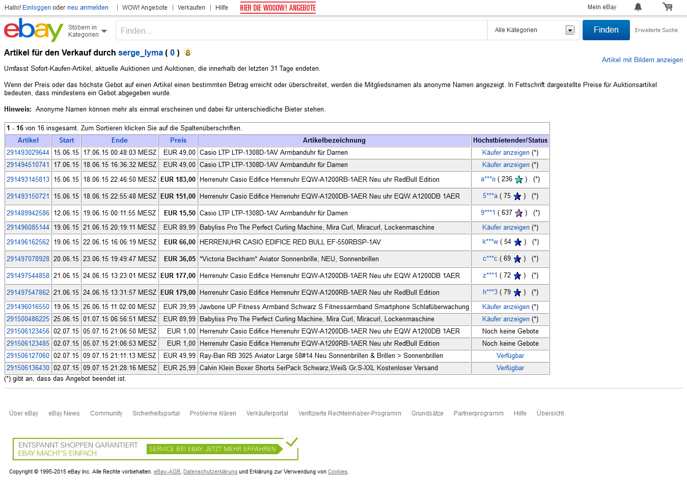Click the feedback star next to h***3
The height and width of the screenshot is (501, 687).
(x=517, y=292)
